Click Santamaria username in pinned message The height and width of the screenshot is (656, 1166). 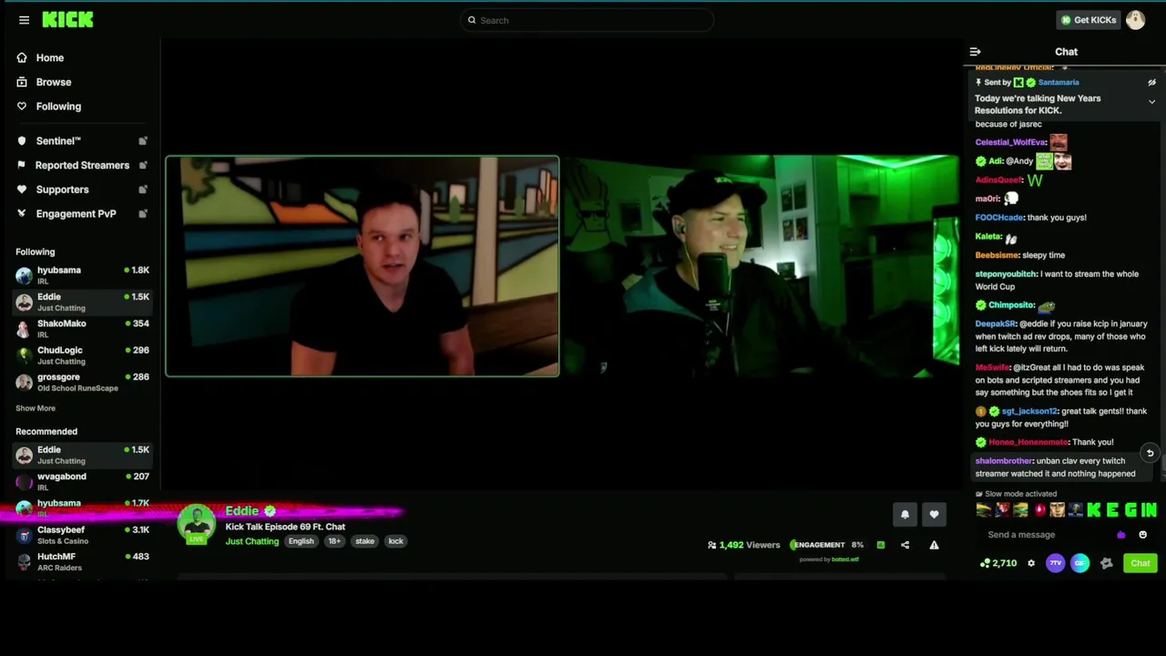(1058, 82)
